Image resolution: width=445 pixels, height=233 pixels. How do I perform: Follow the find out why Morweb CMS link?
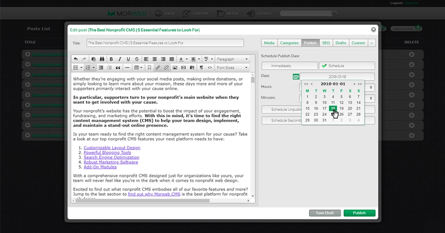(154, 194)
